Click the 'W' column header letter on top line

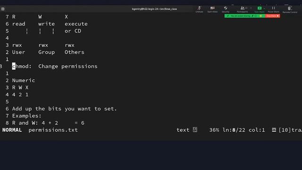point(40,17)
